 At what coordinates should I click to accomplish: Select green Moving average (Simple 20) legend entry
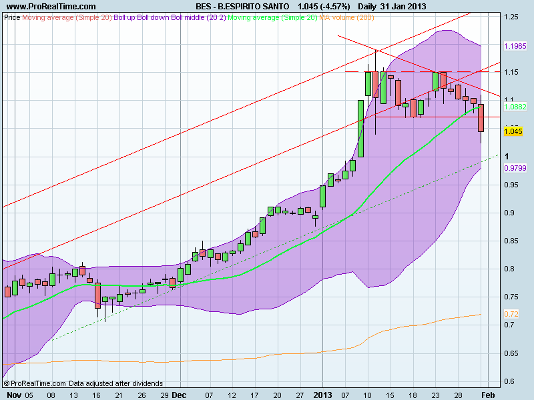pyautogui.click(x=273, y=17)
